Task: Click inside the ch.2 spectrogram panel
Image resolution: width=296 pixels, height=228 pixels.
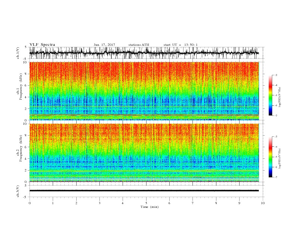Action: coord(144,153)
